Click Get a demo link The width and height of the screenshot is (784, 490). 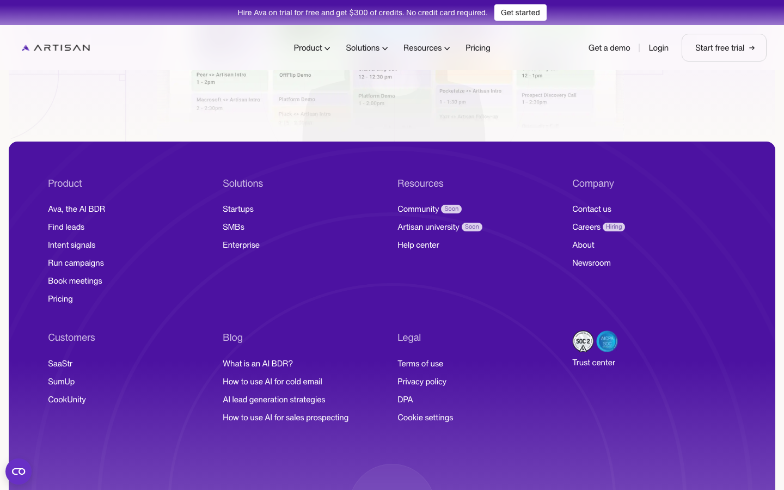click(x=609, y=48)
